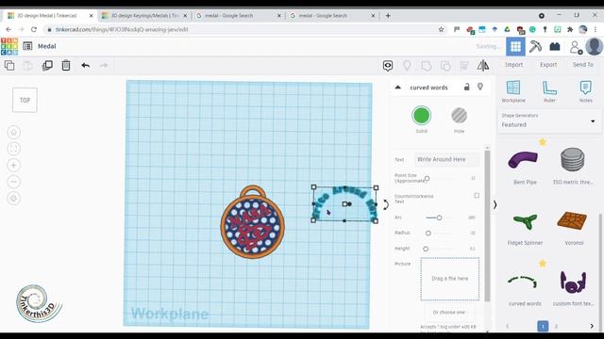
Task: Select the Workplane tool
Action: (x=513, y=91)
